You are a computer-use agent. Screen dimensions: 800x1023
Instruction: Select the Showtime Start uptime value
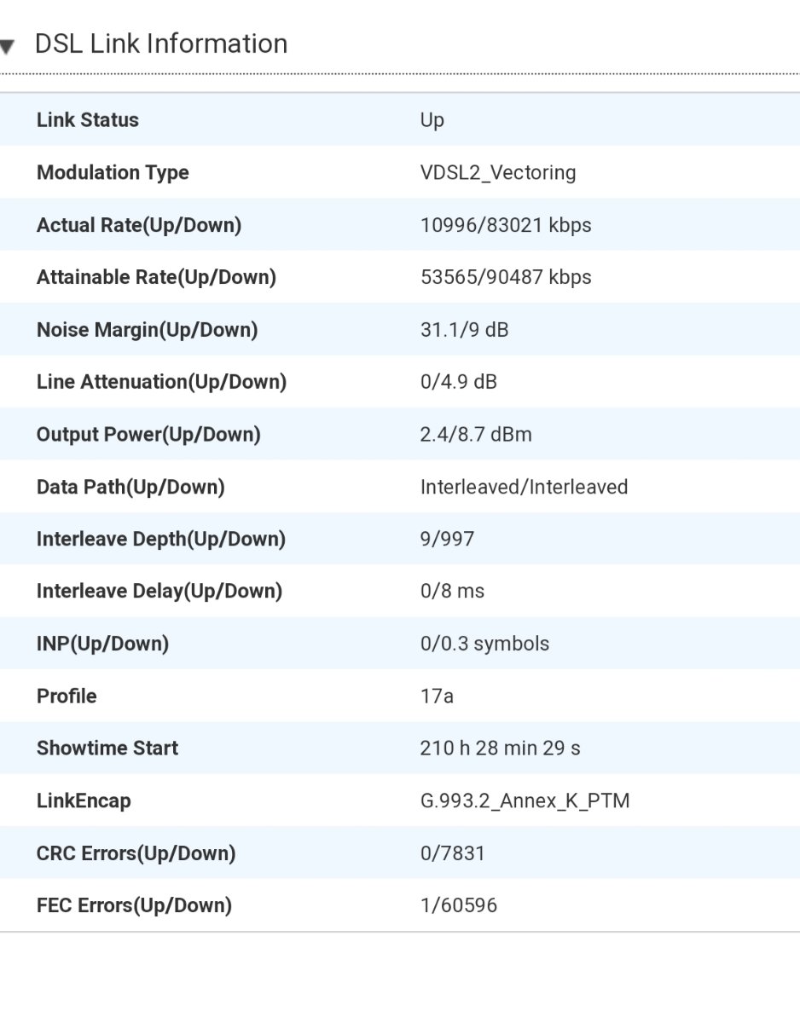tap(500, 748)
